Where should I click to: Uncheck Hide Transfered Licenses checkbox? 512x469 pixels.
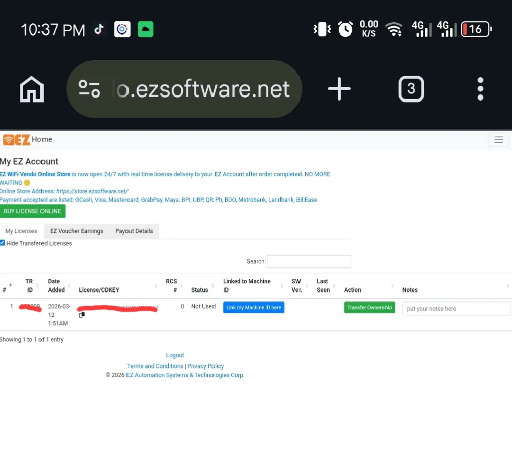[x=3, y=243]
